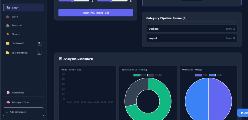
Task: Remove the entrance prep workspace with X
Action: 39,53
